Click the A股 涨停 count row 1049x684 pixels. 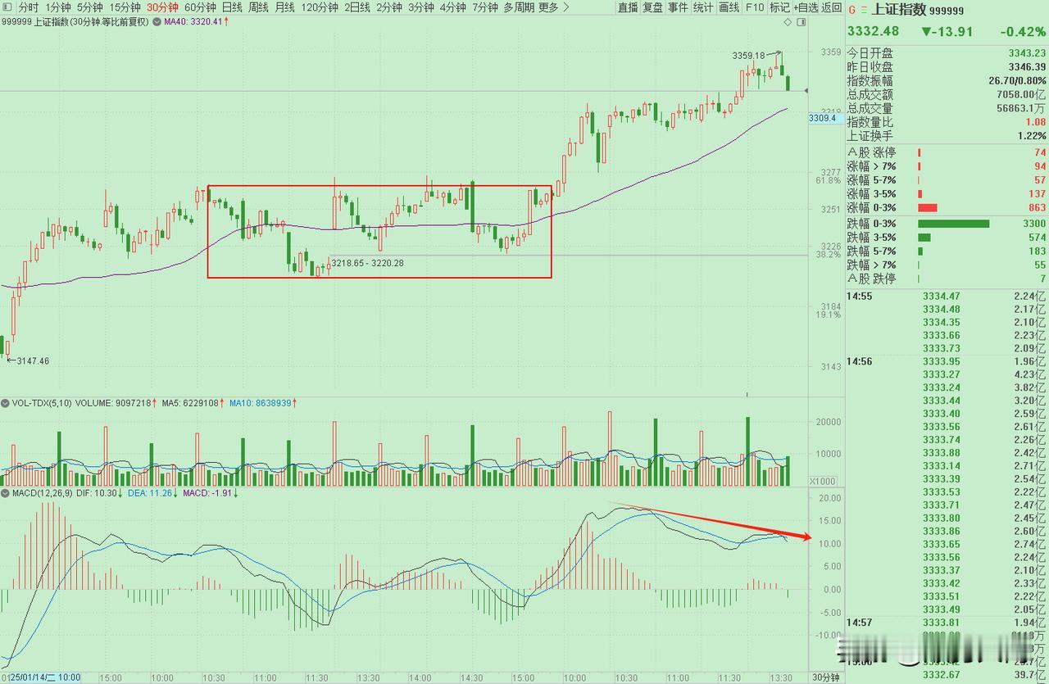947,152
